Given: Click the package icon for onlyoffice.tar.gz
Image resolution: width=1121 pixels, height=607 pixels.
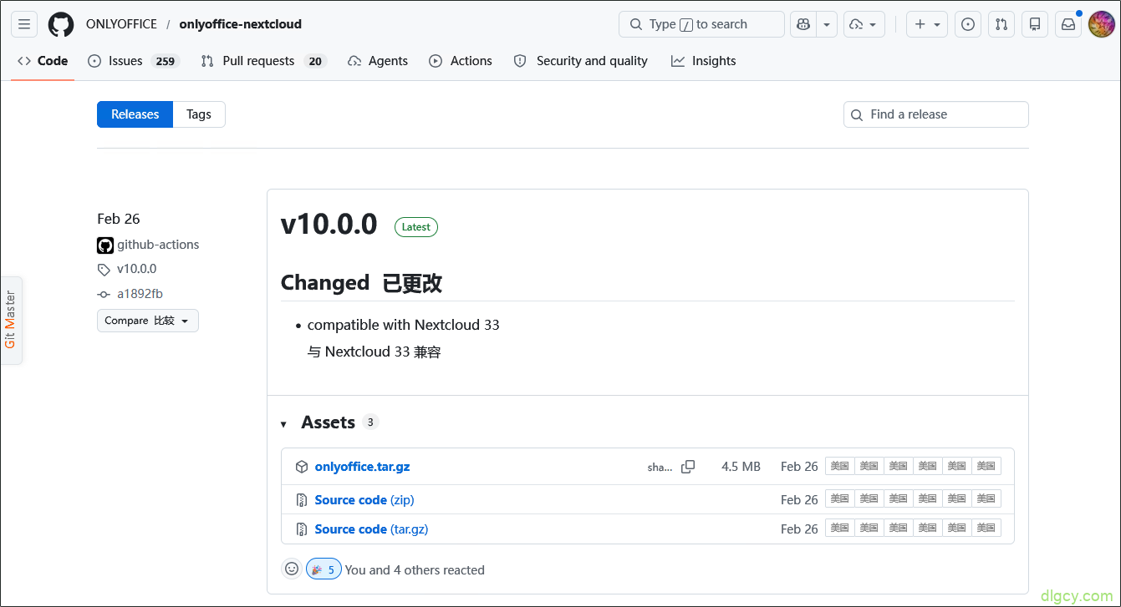Looking at the screenshot, I should click(x=302, y=467).
